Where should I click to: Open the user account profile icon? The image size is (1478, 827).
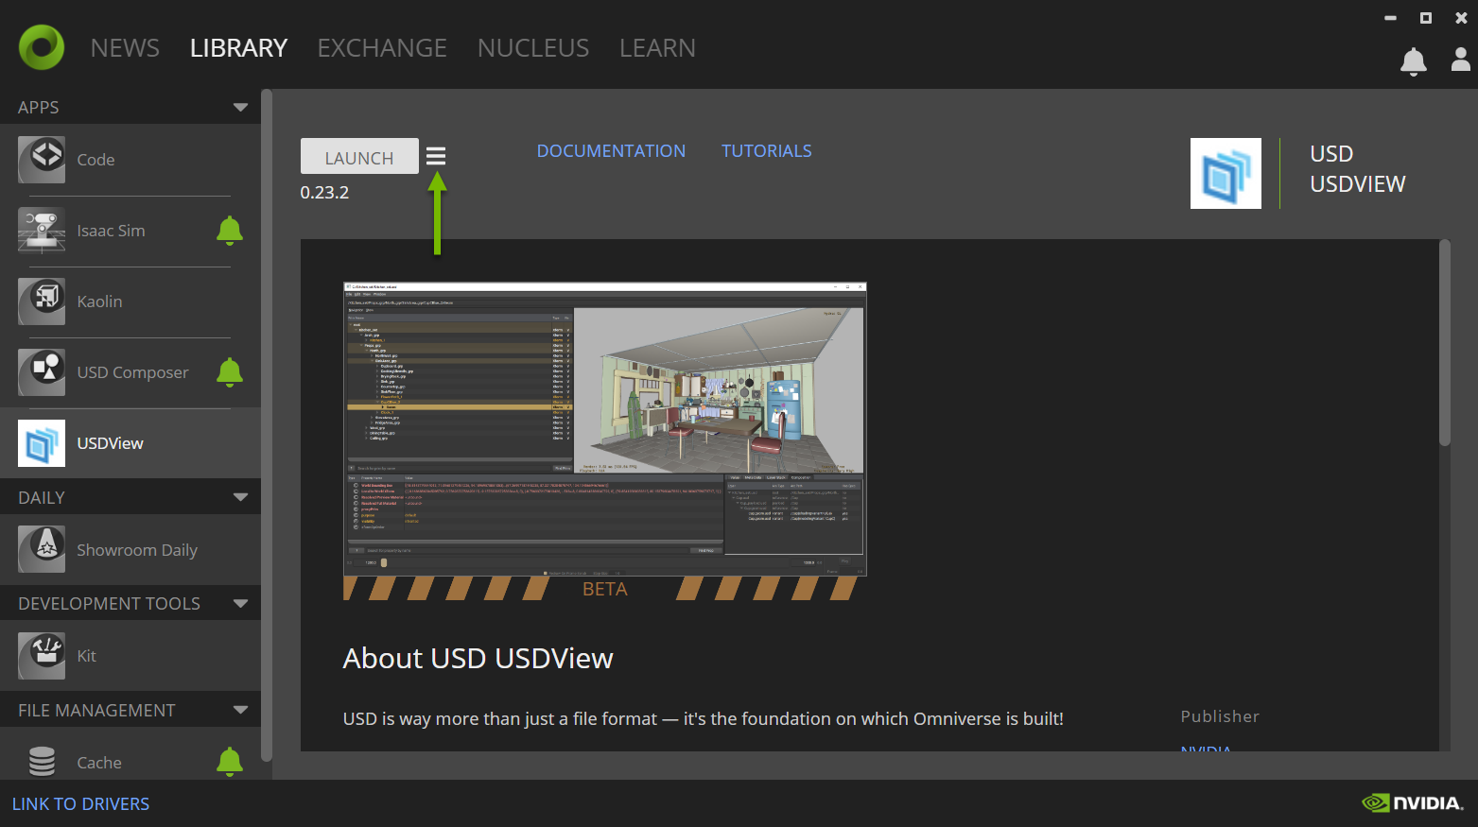click(x=1461, y=60)
